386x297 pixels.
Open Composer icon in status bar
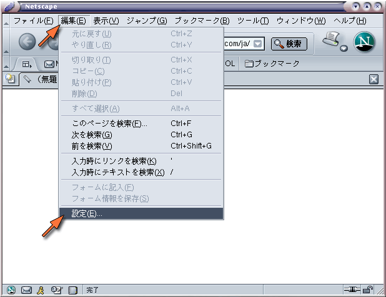click(57, 290)
